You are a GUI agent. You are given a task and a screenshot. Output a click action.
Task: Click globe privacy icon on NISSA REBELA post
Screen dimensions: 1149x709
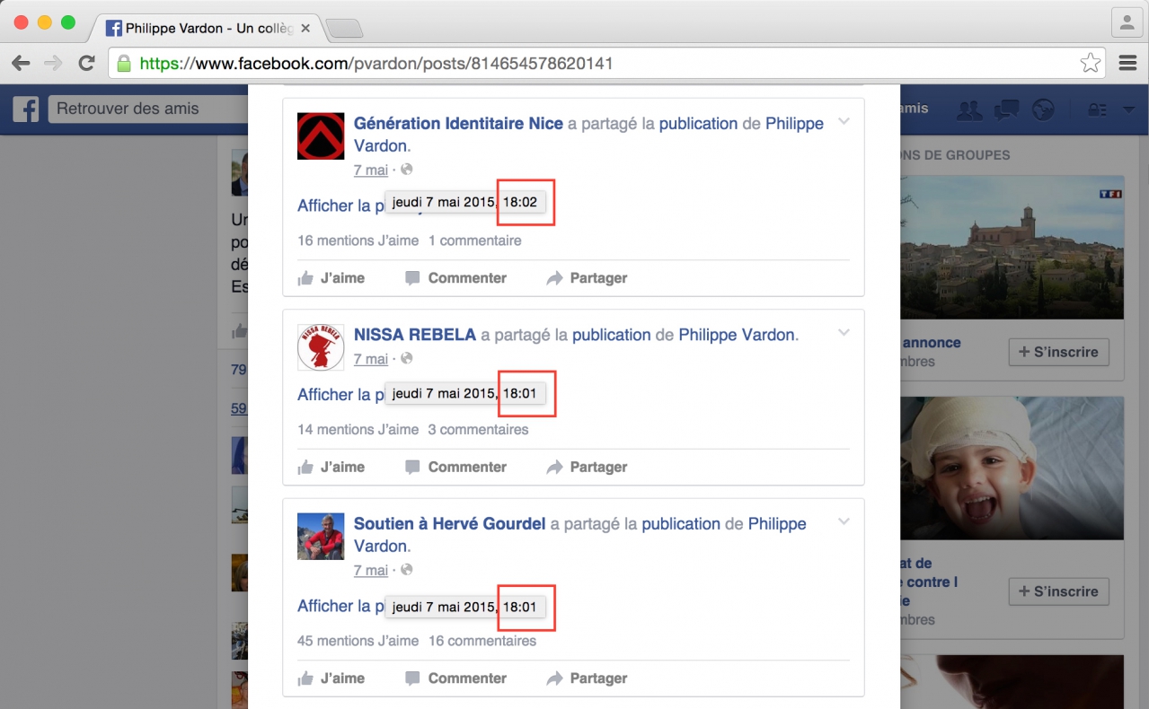pyautogui.click(x=406, y=359)
